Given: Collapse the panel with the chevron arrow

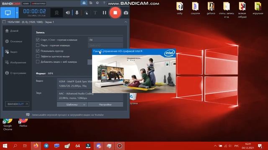Looking at the screenshot, I should (126, 22).
